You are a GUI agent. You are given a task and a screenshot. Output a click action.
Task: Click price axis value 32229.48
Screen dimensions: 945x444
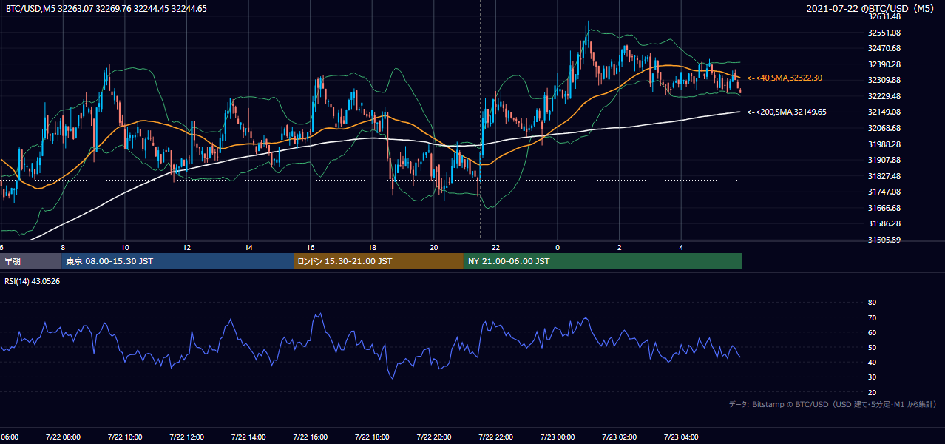[x=884, y=96]
